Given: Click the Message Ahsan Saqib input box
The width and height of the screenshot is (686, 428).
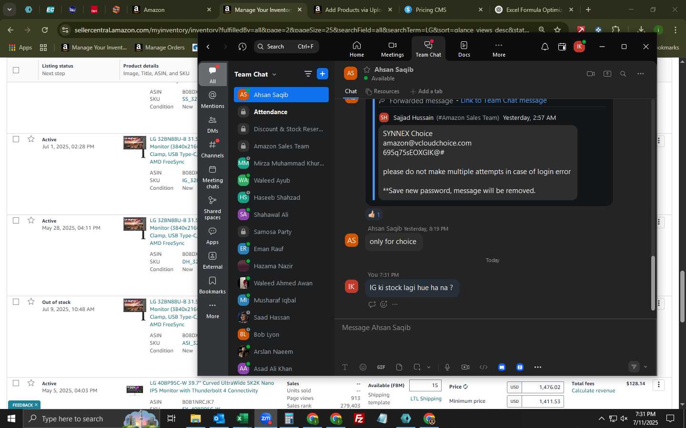Looking at the screenshot, I should (495, 328).
